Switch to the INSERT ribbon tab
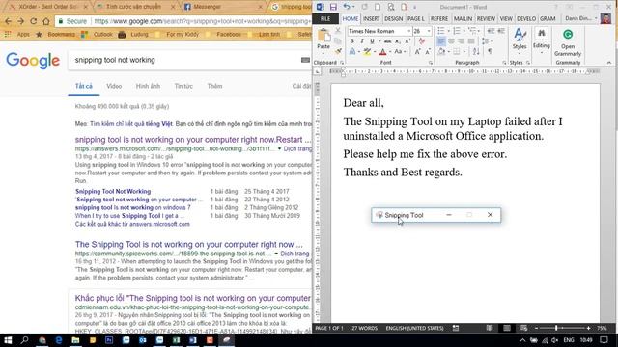Screen dimensions: 618x347 [371, 19]
